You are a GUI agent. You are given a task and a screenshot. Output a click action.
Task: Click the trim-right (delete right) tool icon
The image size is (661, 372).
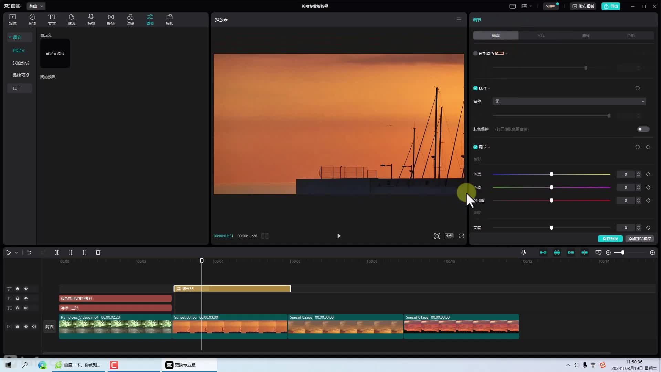pyautogui.click(x=84, y=252)
